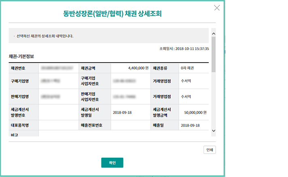Screen dimensions: 288x177
Task: Click the 매출전표번호 label cell
Action: pyautogui.click(x=92, y=125)
